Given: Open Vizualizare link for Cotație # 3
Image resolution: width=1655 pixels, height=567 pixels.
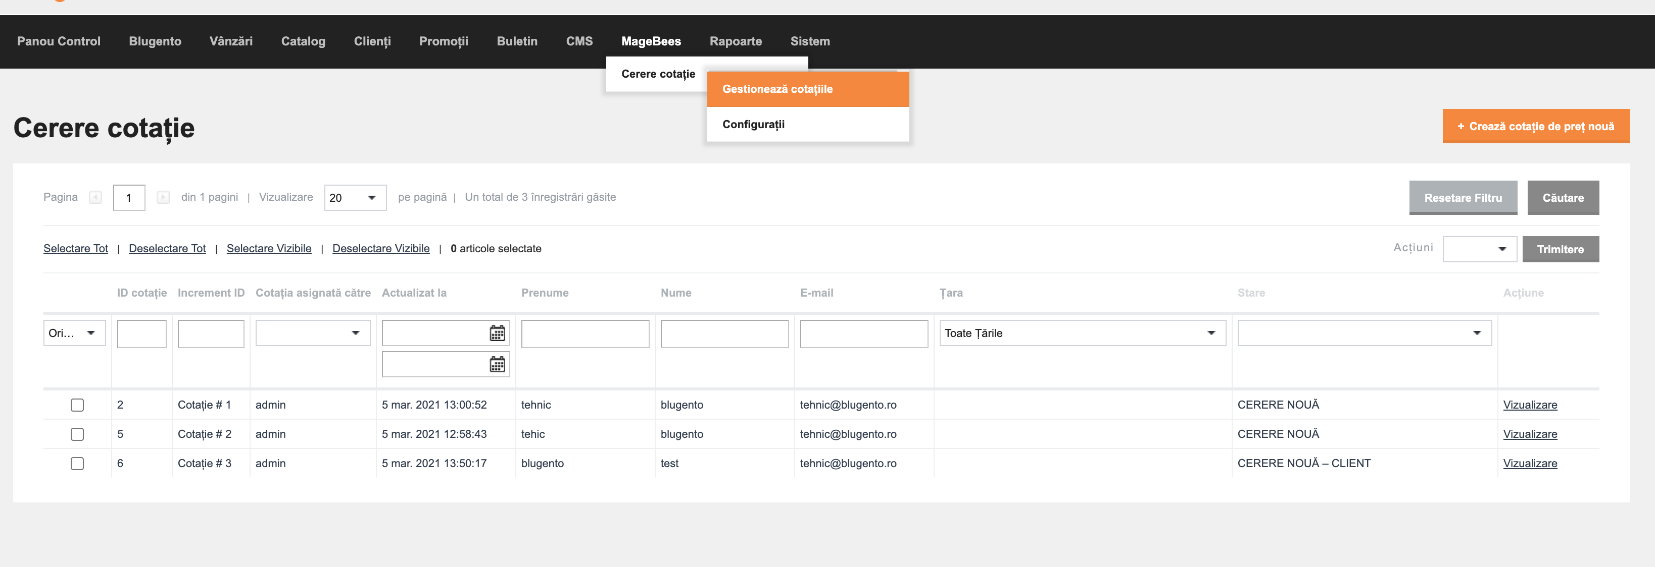Looking at the screenshot, I should point(1529,463).
